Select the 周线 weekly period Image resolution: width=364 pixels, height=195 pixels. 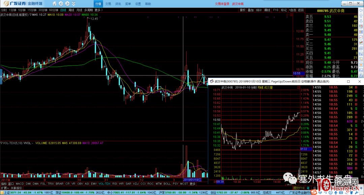(71, 10)
